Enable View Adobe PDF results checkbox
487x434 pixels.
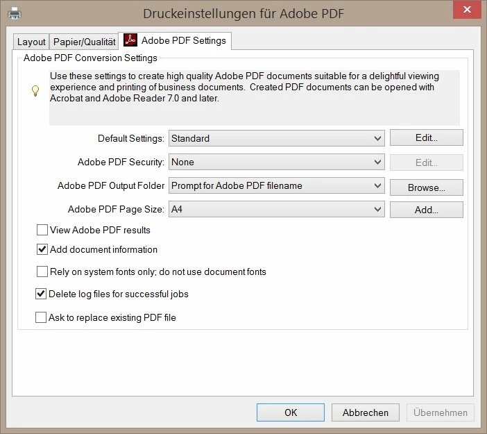click(x=42, y=230)
